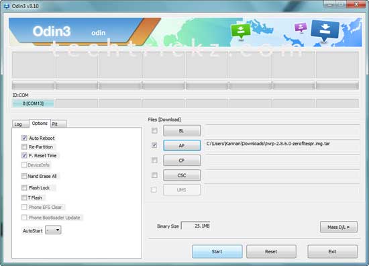The width and height of the screenshot is (369, 266).
Task: Click the Odin3 title bar app icon
Action: 7,5
